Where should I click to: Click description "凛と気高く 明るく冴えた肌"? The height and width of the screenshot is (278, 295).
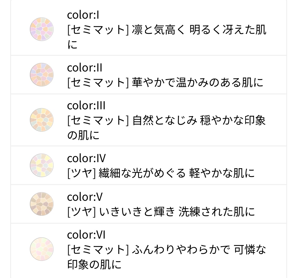pyautogui.click(x=199, y=30)
